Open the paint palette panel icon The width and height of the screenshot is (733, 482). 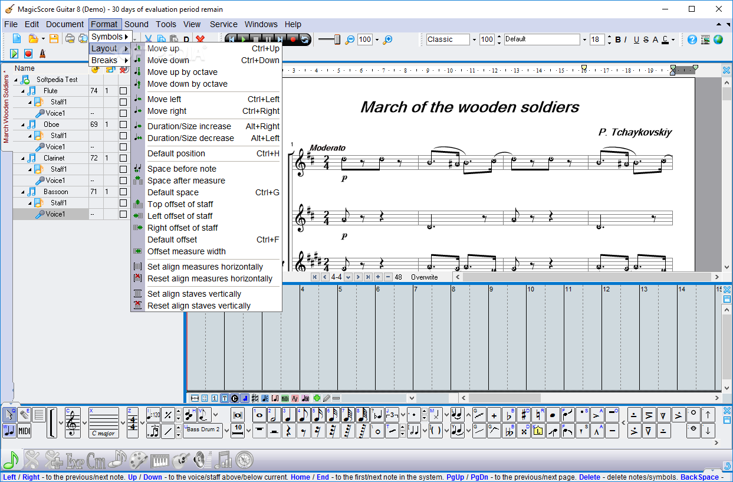point(139,459)
